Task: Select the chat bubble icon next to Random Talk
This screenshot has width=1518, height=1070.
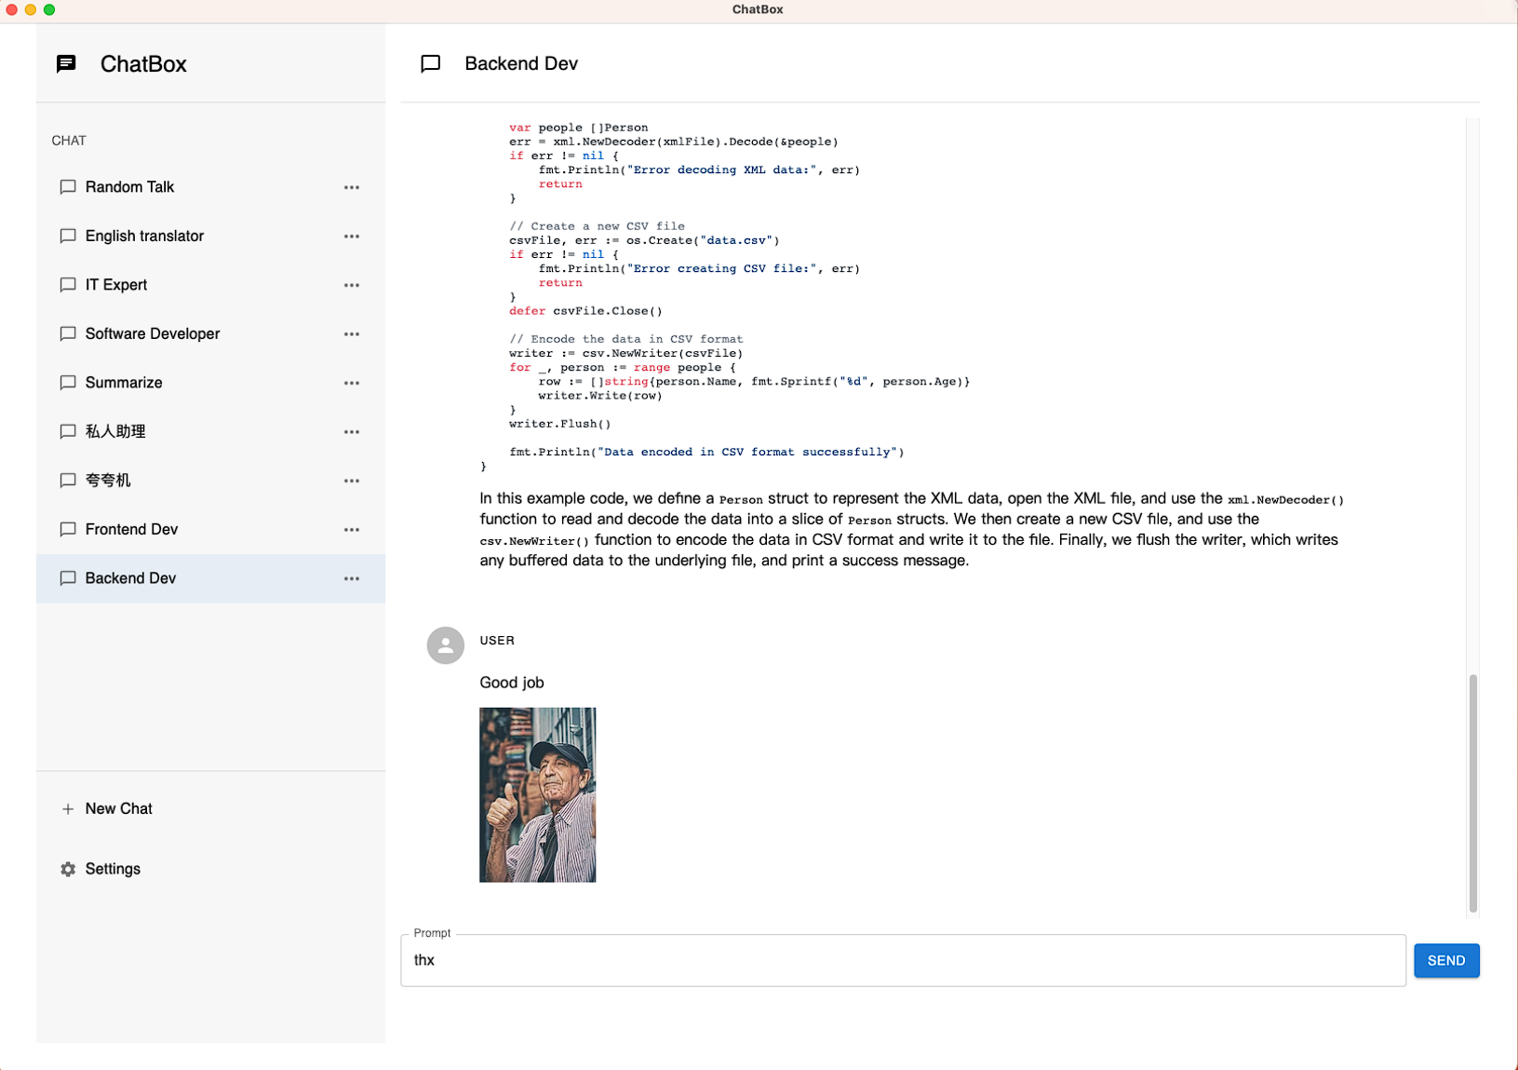Action: point(67,186)
